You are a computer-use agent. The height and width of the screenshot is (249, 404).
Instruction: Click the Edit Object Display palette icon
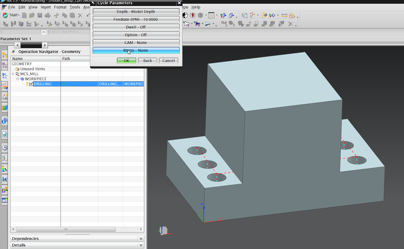264,15
